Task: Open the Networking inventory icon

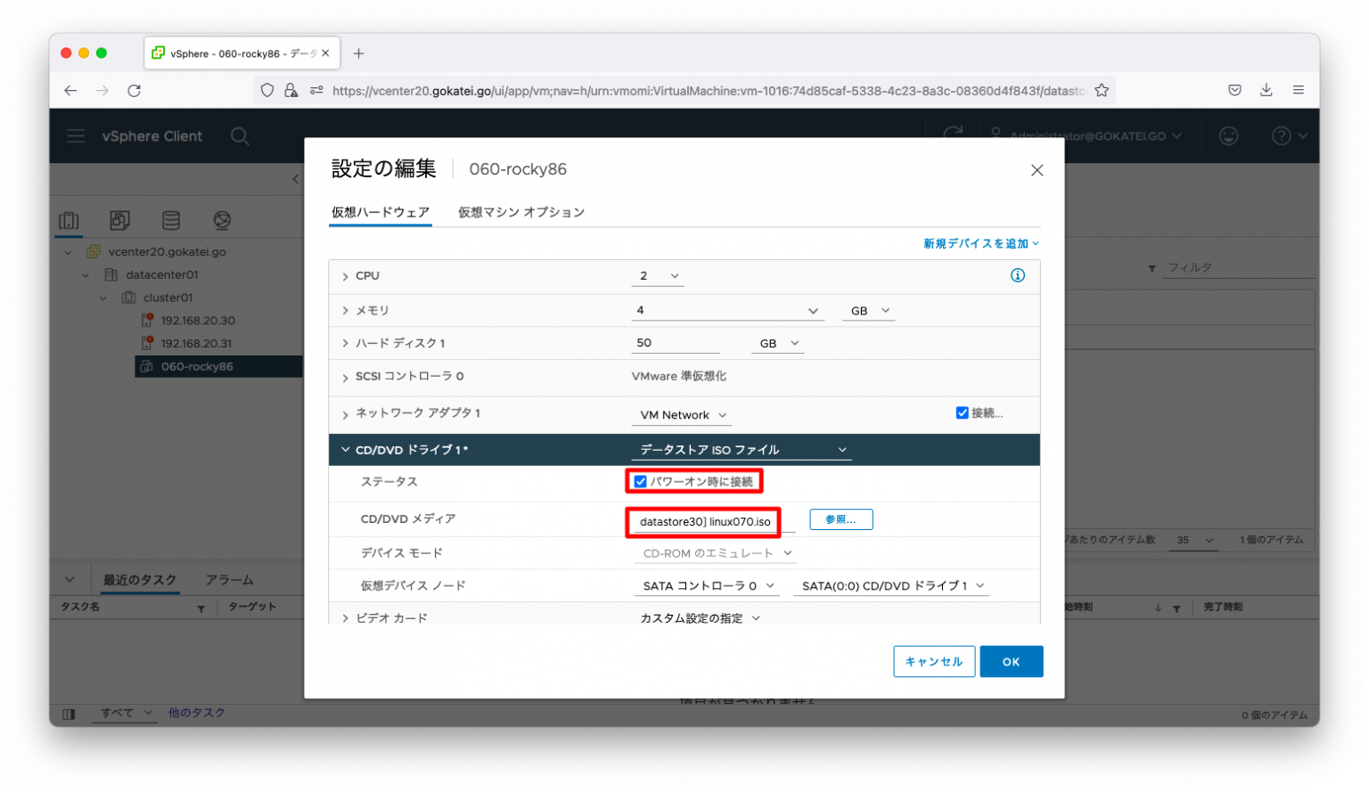Action: (x=222, y=220)
